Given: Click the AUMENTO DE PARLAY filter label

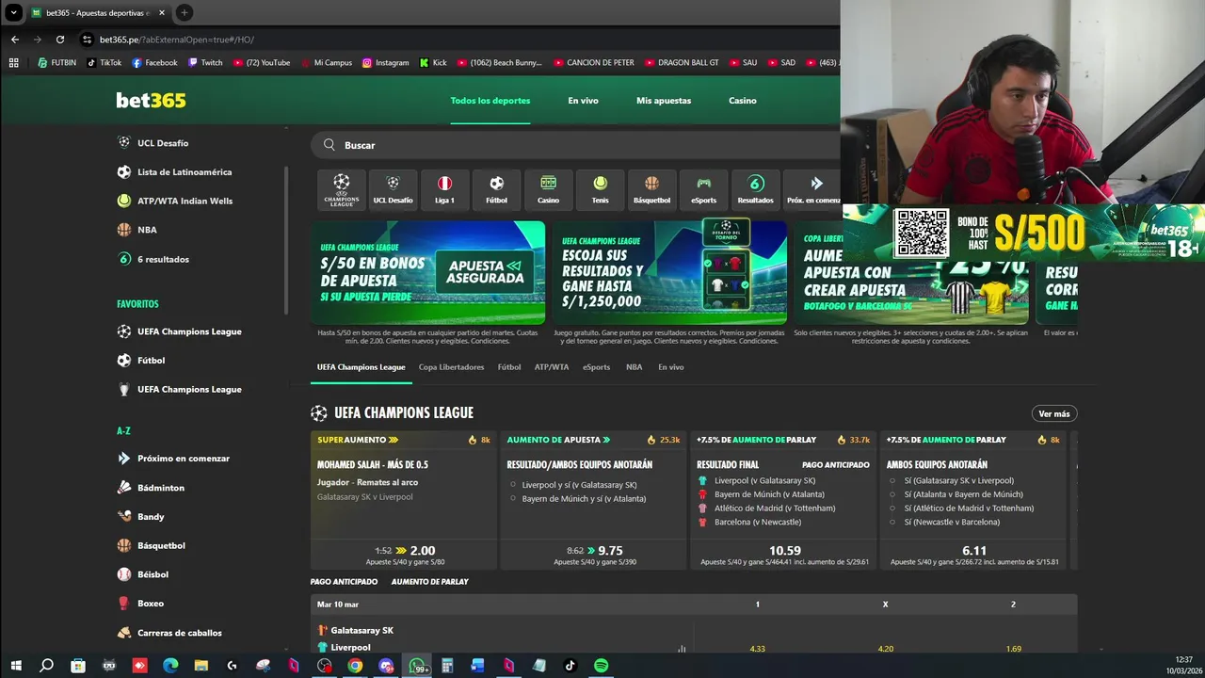Looking at the screenshot, I should [429, 582].
